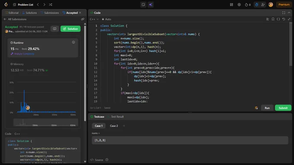Show Runtime info icon
This screenshot has width=294, height=165.
pos(73,42)
